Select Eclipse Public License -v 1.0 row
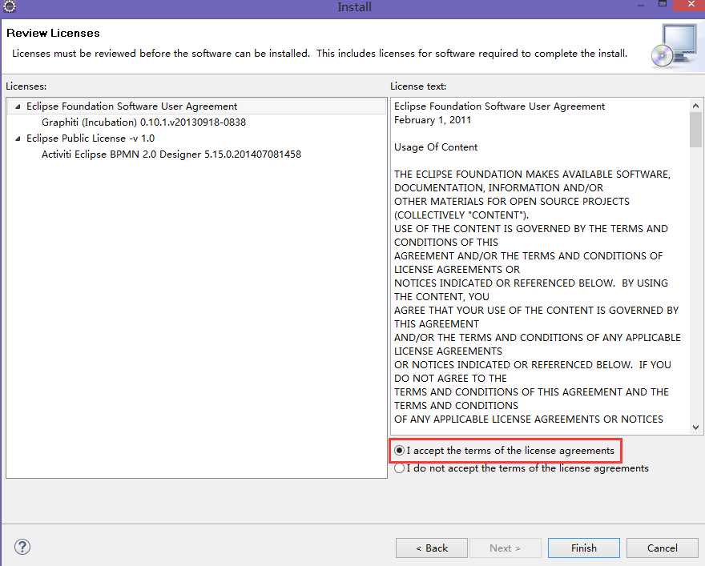Image resolution: width=705 pixels, height=566 pixels. click(90, 138)
